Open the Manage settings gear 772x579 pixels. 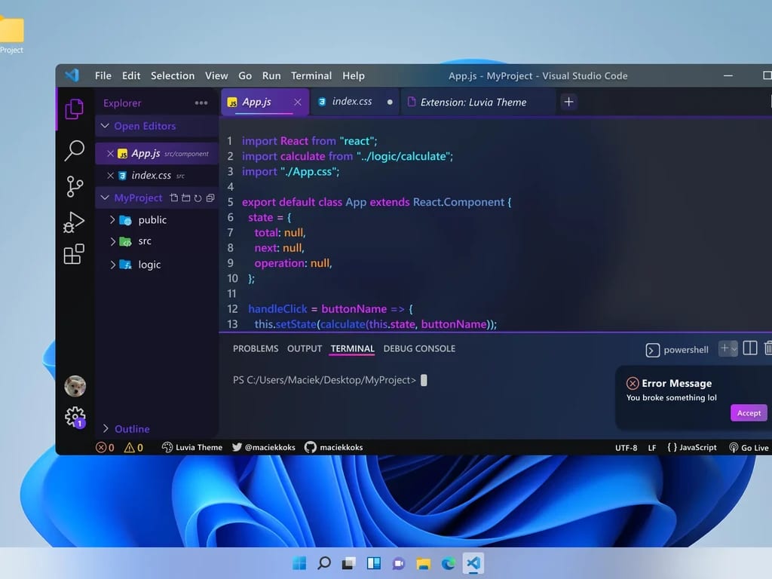[x=75, y=417]
